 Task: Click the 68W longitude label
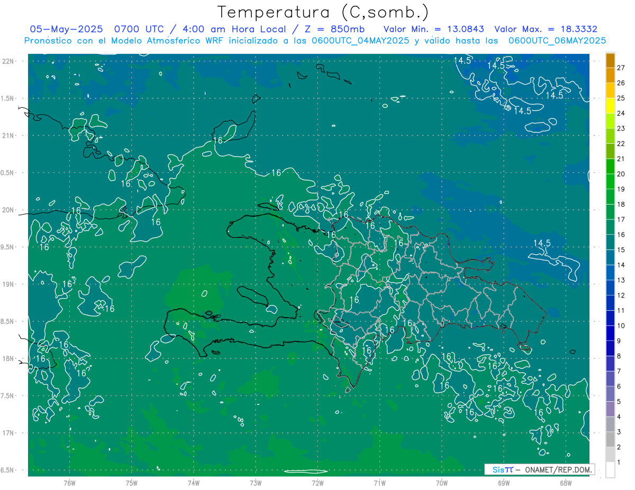(565, 483)
